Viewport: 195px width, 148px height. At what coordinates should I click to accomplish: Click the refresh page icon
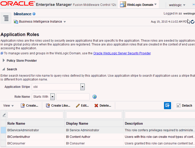coord(192,22)
